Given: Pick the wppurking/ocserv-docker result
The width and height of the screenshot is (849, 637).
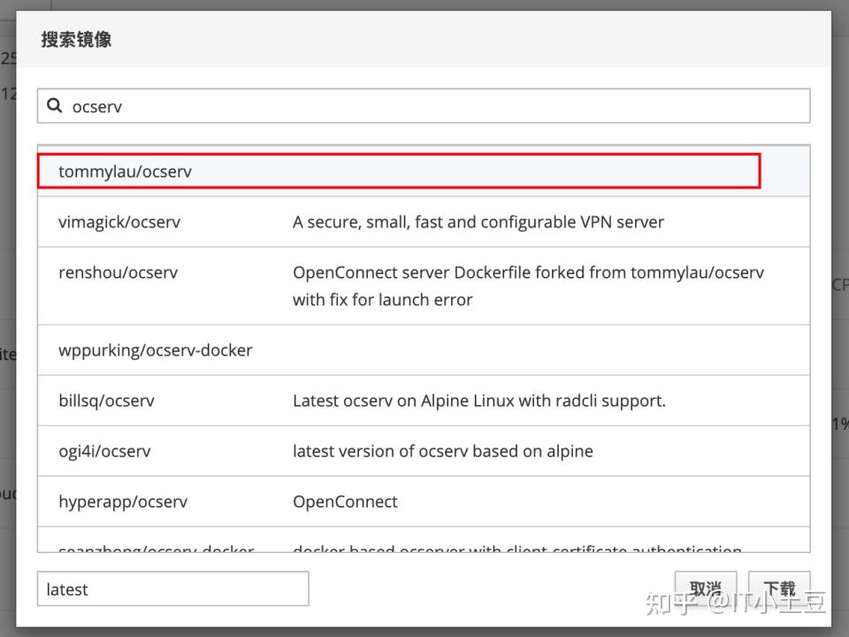Looking at the screenshot, I should (156, 350).
